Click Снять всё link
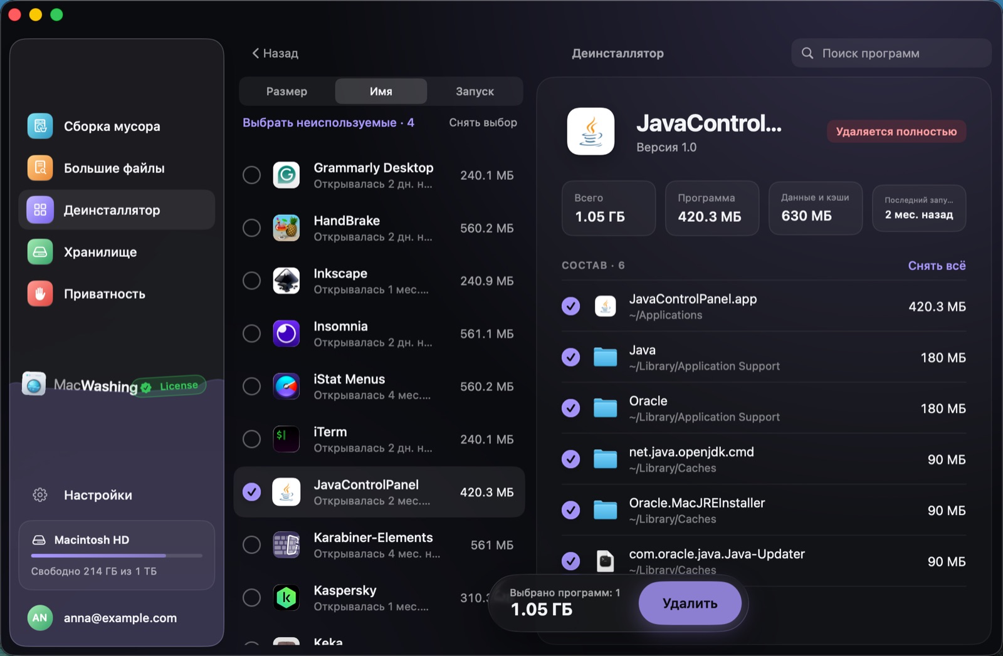 [937, 266]
